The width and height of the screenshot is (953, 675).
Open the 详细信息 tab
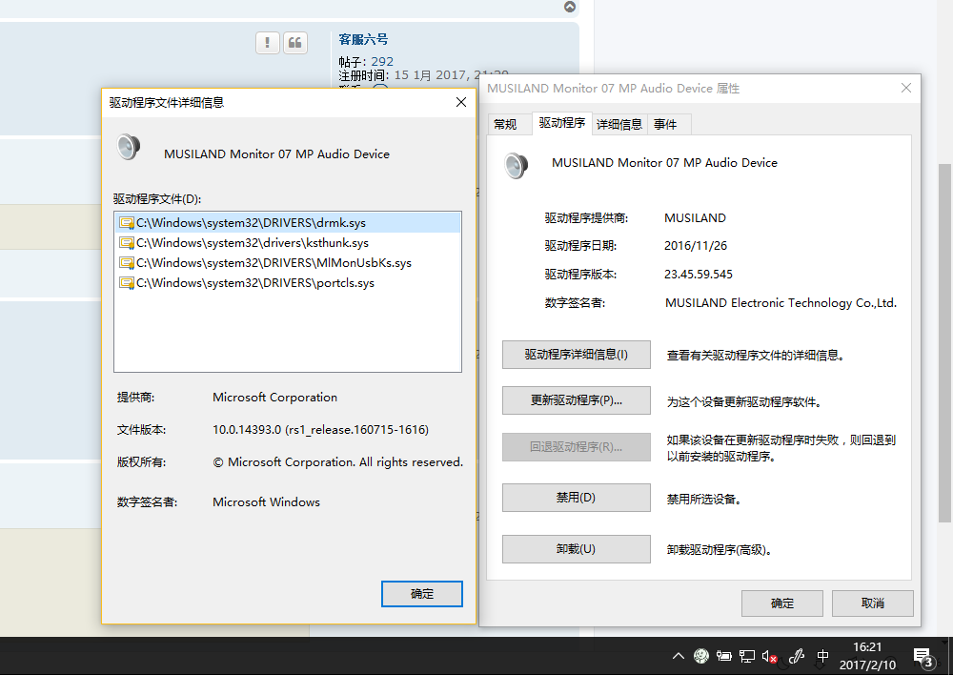(619, 124)
